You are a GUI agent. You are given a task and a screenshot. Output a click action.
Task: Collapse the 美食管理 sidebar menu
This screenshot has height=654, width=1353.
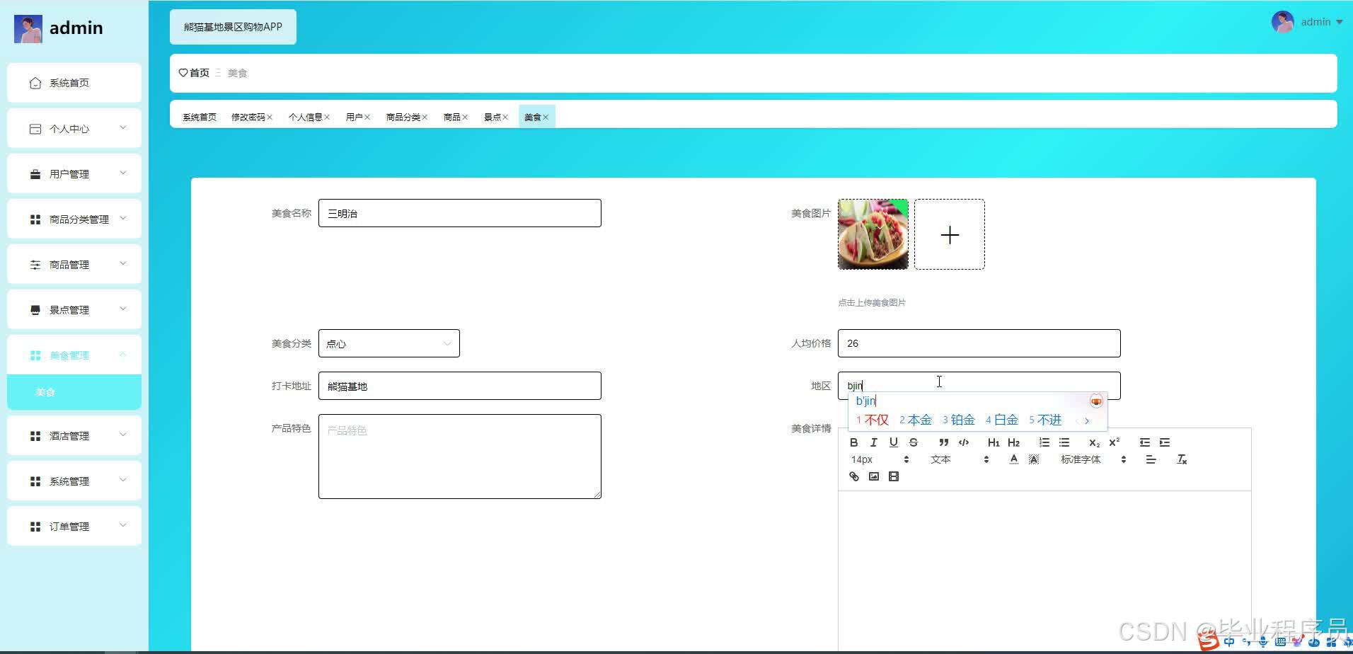pyautogui.click(x=74, y=355)
